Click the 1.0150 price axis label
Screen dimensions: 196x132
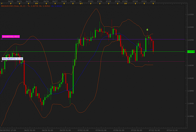click(x=191, y=65)
